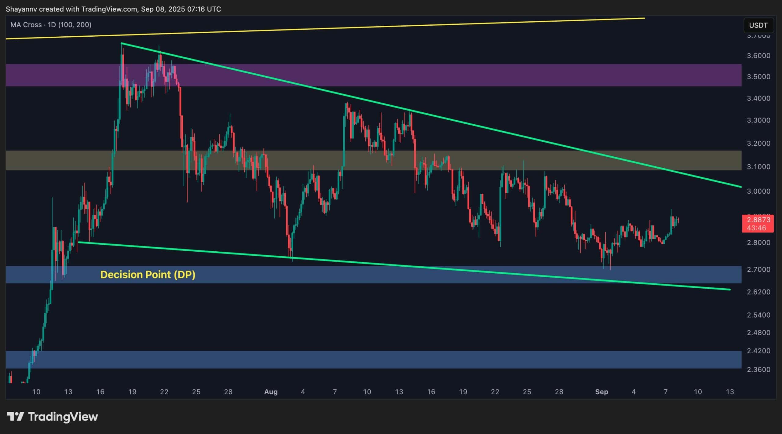The height and width of the screenshot is (434, 782).
Task: Click the TradingView logo icon
Action: (x=15, y=417)
